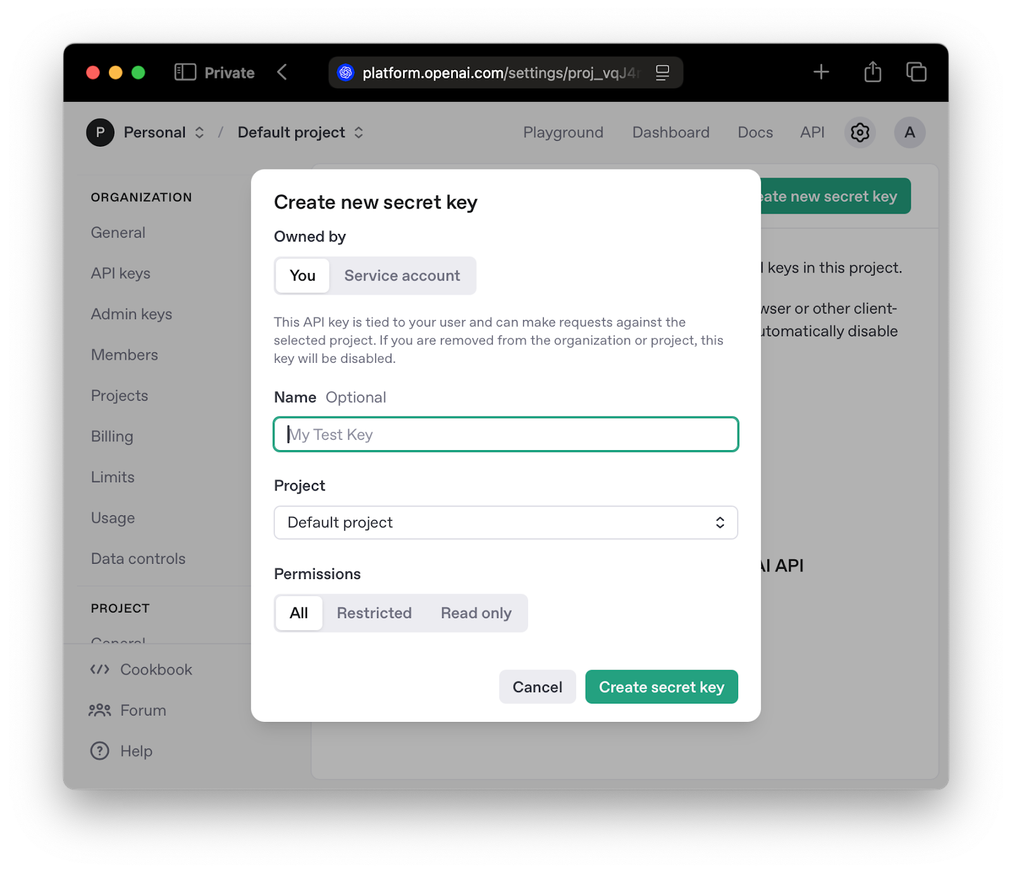The image size is (1012, 873).
Task: Open the Project dropdown in dialog
Action: [506, 523]
